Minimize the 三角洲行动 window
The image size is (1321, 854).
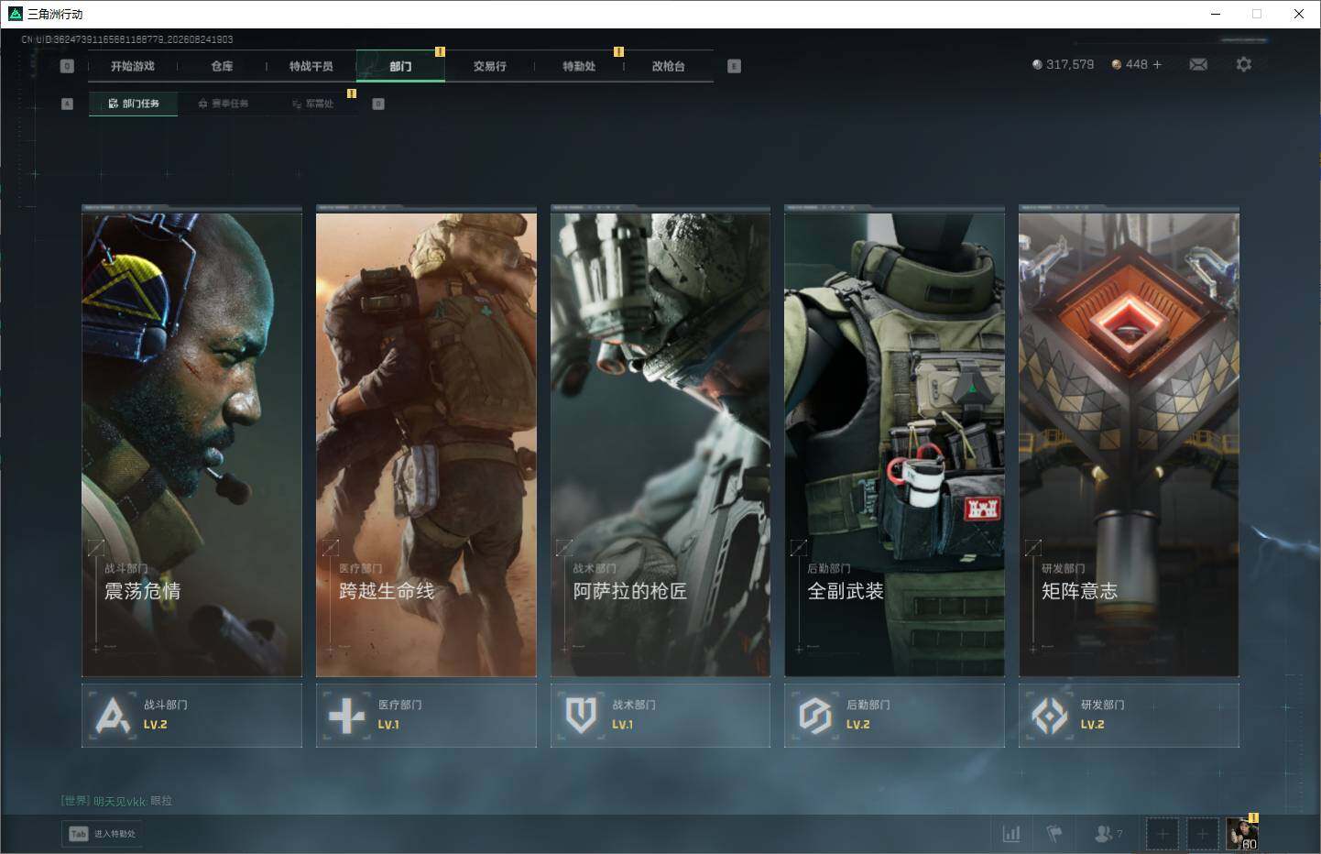[1216, 14]
